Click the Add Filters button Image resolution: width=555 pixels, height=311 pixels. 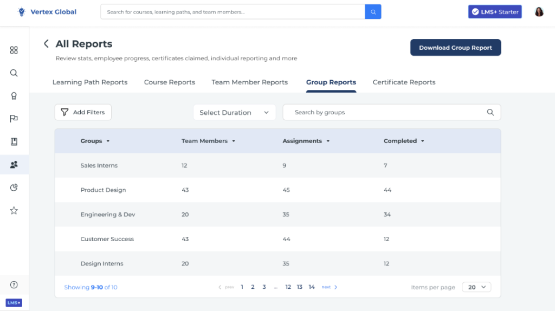[83, 112]
